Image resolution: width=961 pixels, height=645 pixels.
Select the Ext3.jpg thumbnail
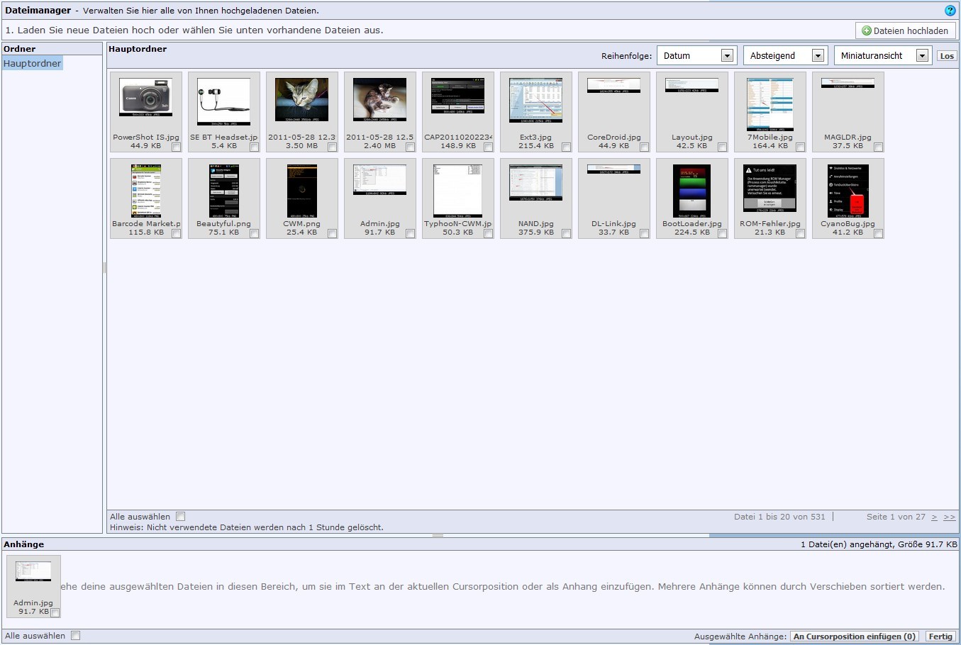pyautogui.click(x=536, y=101)
